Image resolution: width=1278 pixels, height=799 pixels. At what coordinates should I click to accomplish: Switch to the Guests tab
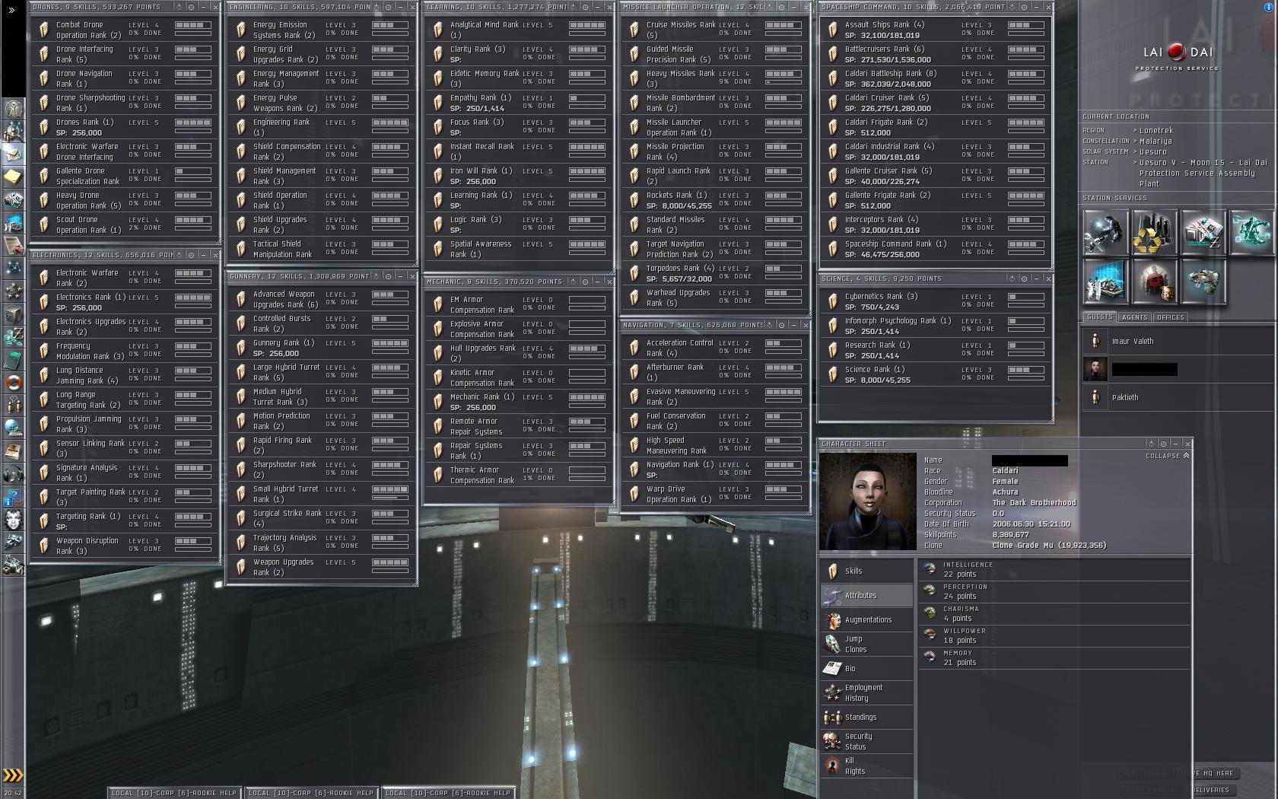tap(1100, 317)
